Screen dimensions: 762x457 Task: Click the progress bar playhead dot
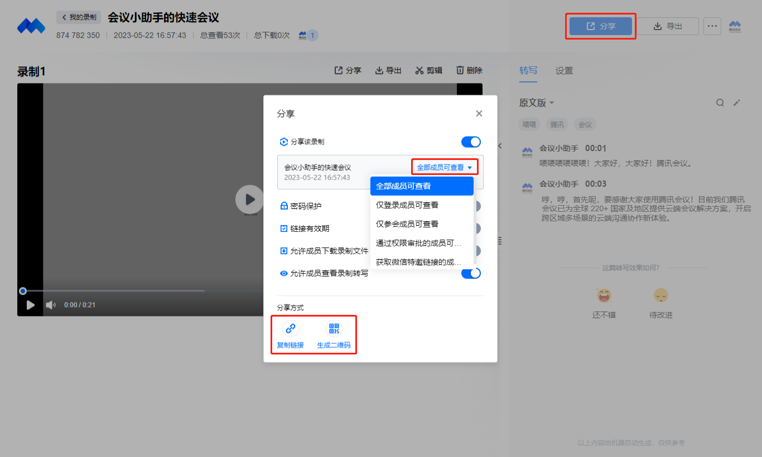coord(23,291)
